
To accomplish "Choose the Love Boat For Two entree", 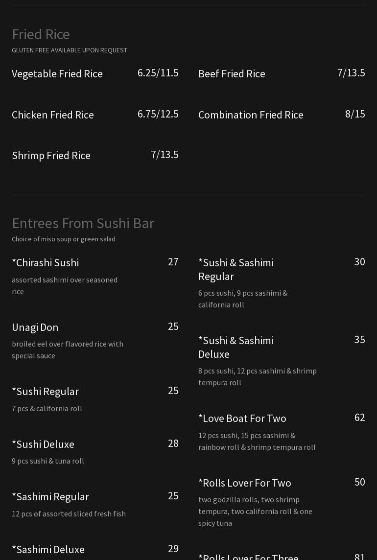I will 242,418.
